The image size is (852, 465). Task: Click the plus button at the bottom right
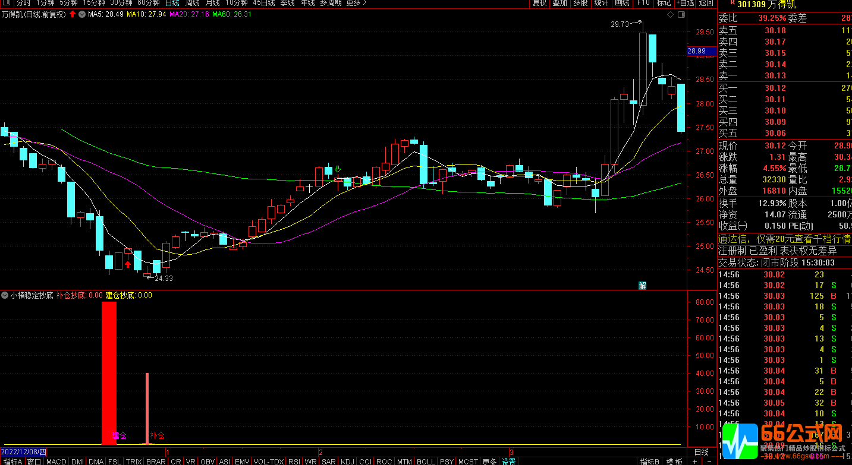point(694,461)
